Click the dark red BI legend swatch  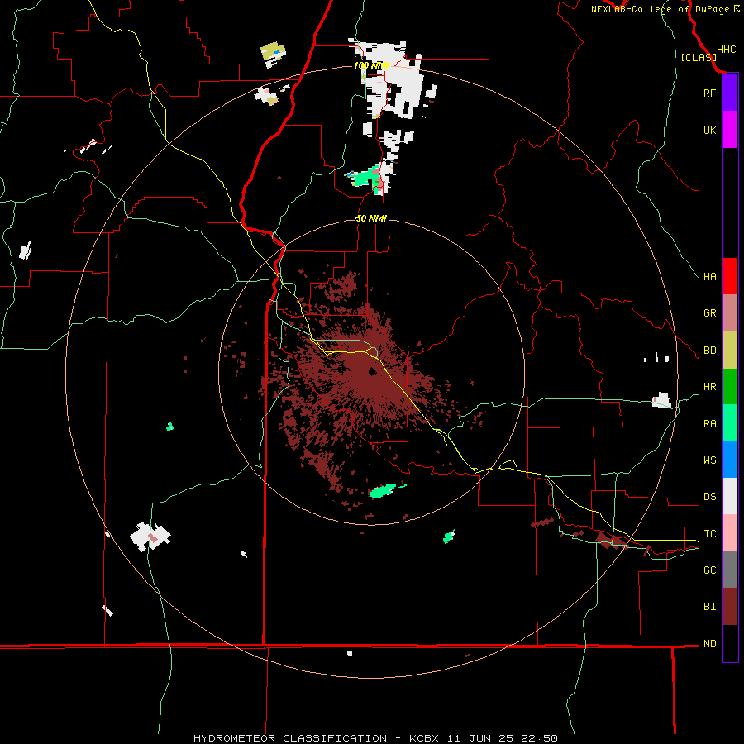pos(730,607)
